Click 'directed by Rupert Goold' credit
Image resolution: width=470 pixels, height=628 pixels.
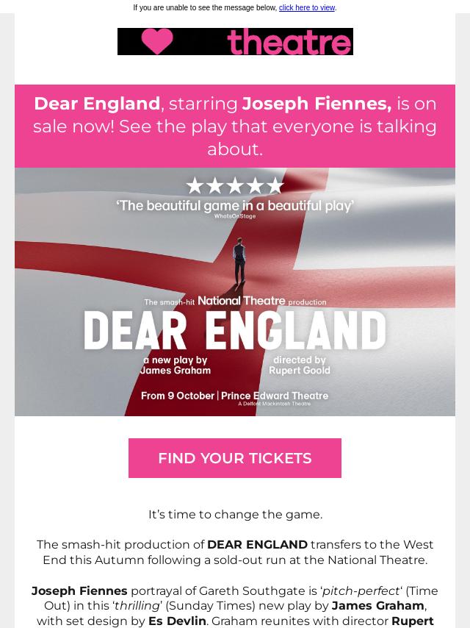[300, 365]
